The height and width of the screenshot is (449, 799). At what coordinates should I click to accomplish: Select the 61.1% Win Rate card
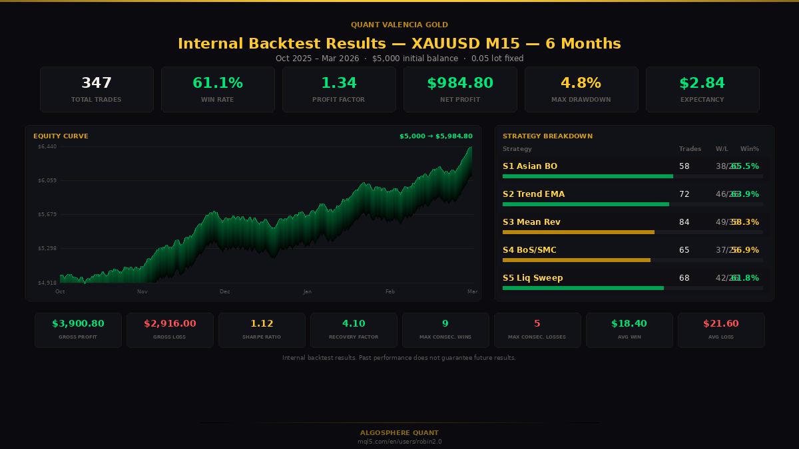pyautogui.click(x=218, y=89)
